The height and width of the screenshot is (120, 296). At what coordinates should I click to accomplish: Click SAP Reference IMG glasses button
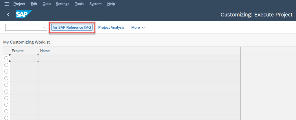pos(72,28)
